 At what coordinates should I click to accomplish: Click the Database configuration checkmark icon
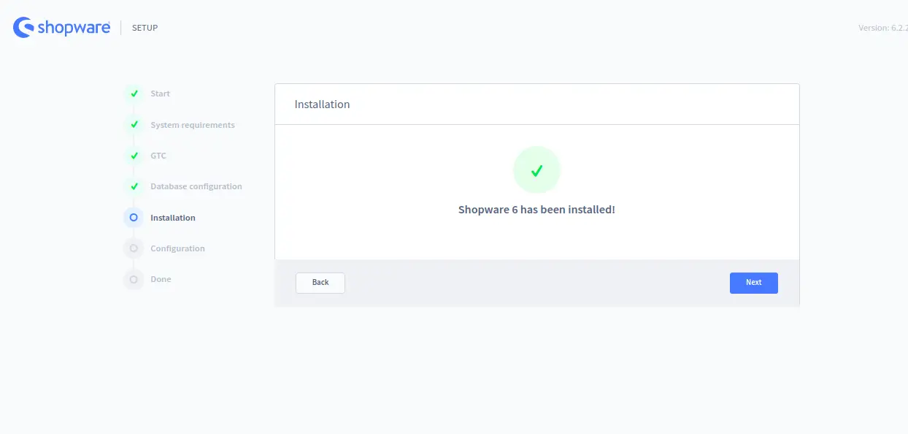tap(134, 186)
